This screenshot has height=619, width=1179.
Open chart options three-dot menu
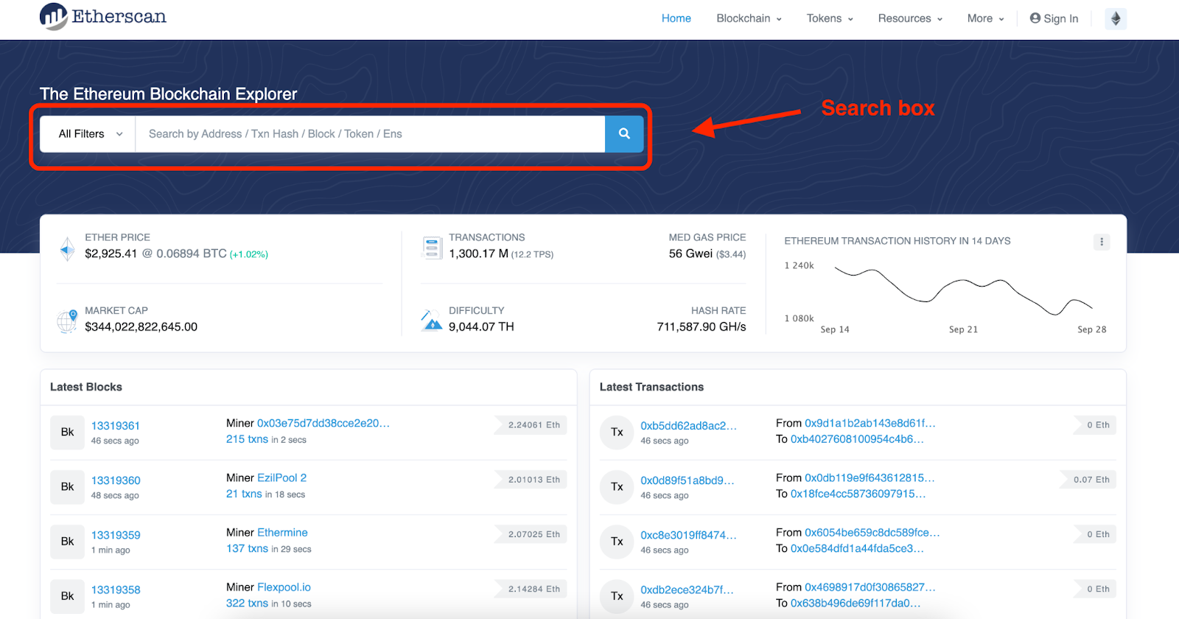click(x=1102, y=242)
